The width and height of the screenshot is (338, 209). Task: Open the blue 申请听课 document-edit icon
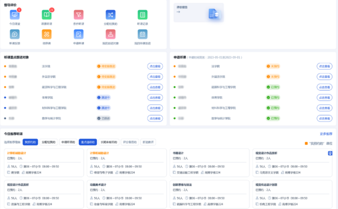point(79,34)
